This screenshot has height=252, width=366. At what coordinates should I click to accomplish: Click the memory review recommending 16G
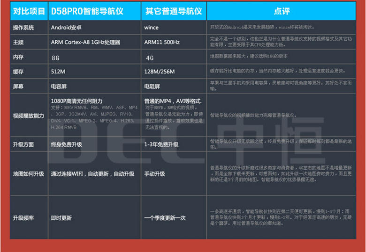click(249, 56)
